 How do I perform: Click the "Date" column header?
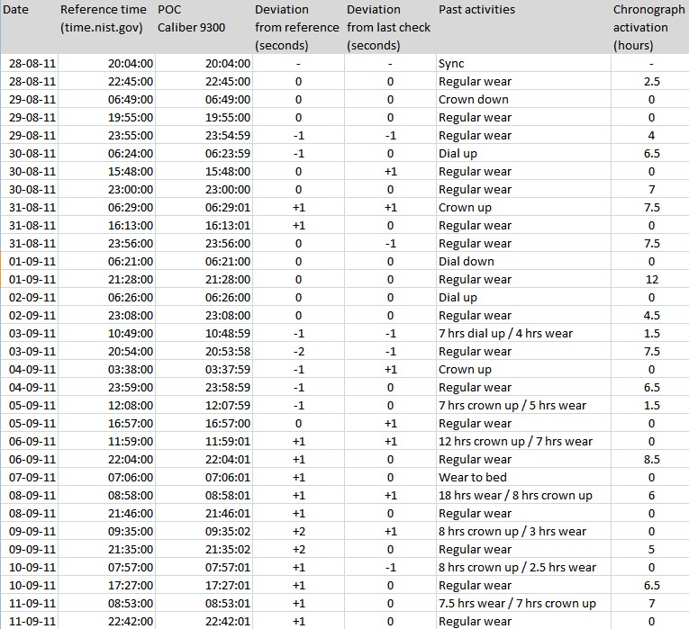[20, 10]
